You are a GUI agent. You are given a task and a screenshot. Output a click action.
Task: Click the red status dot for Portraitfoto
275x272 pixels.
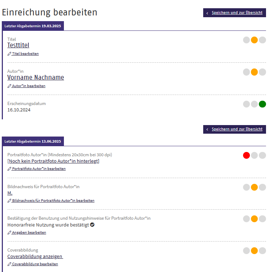[x=246, y=155]
